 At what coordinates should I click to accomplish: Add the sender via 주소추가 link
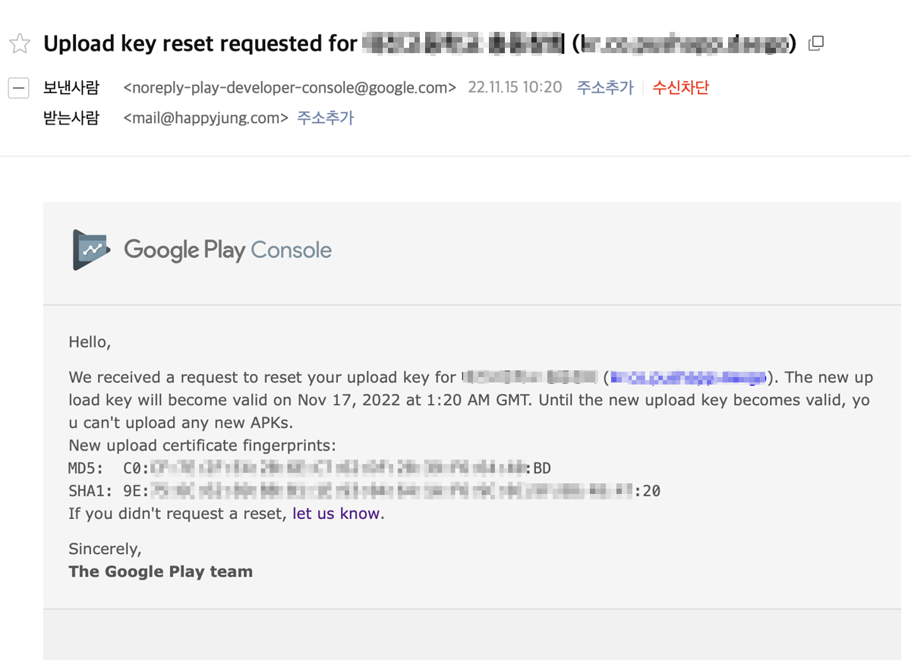[x=604, y=87]
